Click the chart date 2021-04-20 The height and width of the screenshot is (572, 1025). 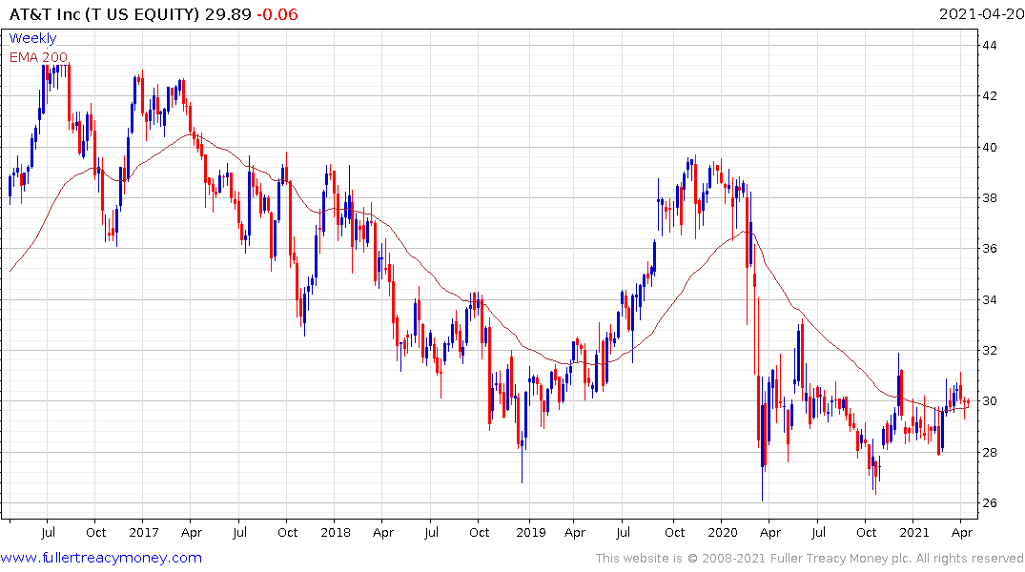pos(981,14)
